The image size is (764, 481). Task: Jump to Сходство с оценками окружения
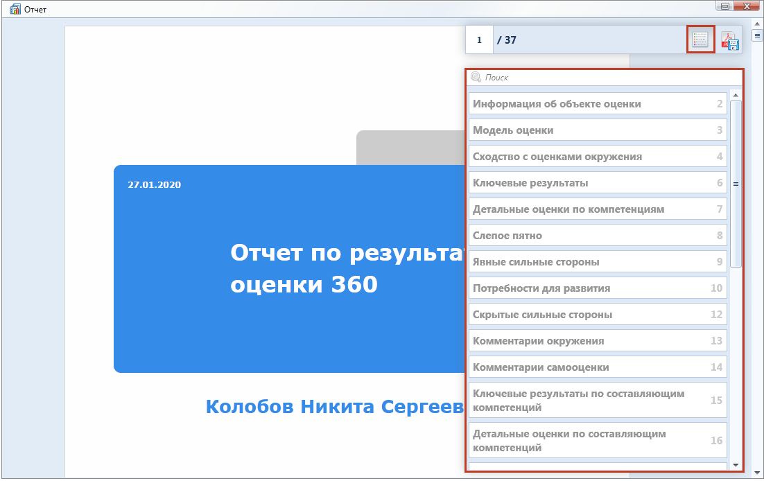coord(598,157)
